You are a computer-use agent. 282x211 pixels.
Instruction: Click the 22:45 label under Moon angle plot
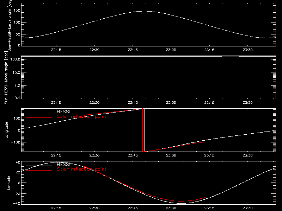(x=133, y=102)
